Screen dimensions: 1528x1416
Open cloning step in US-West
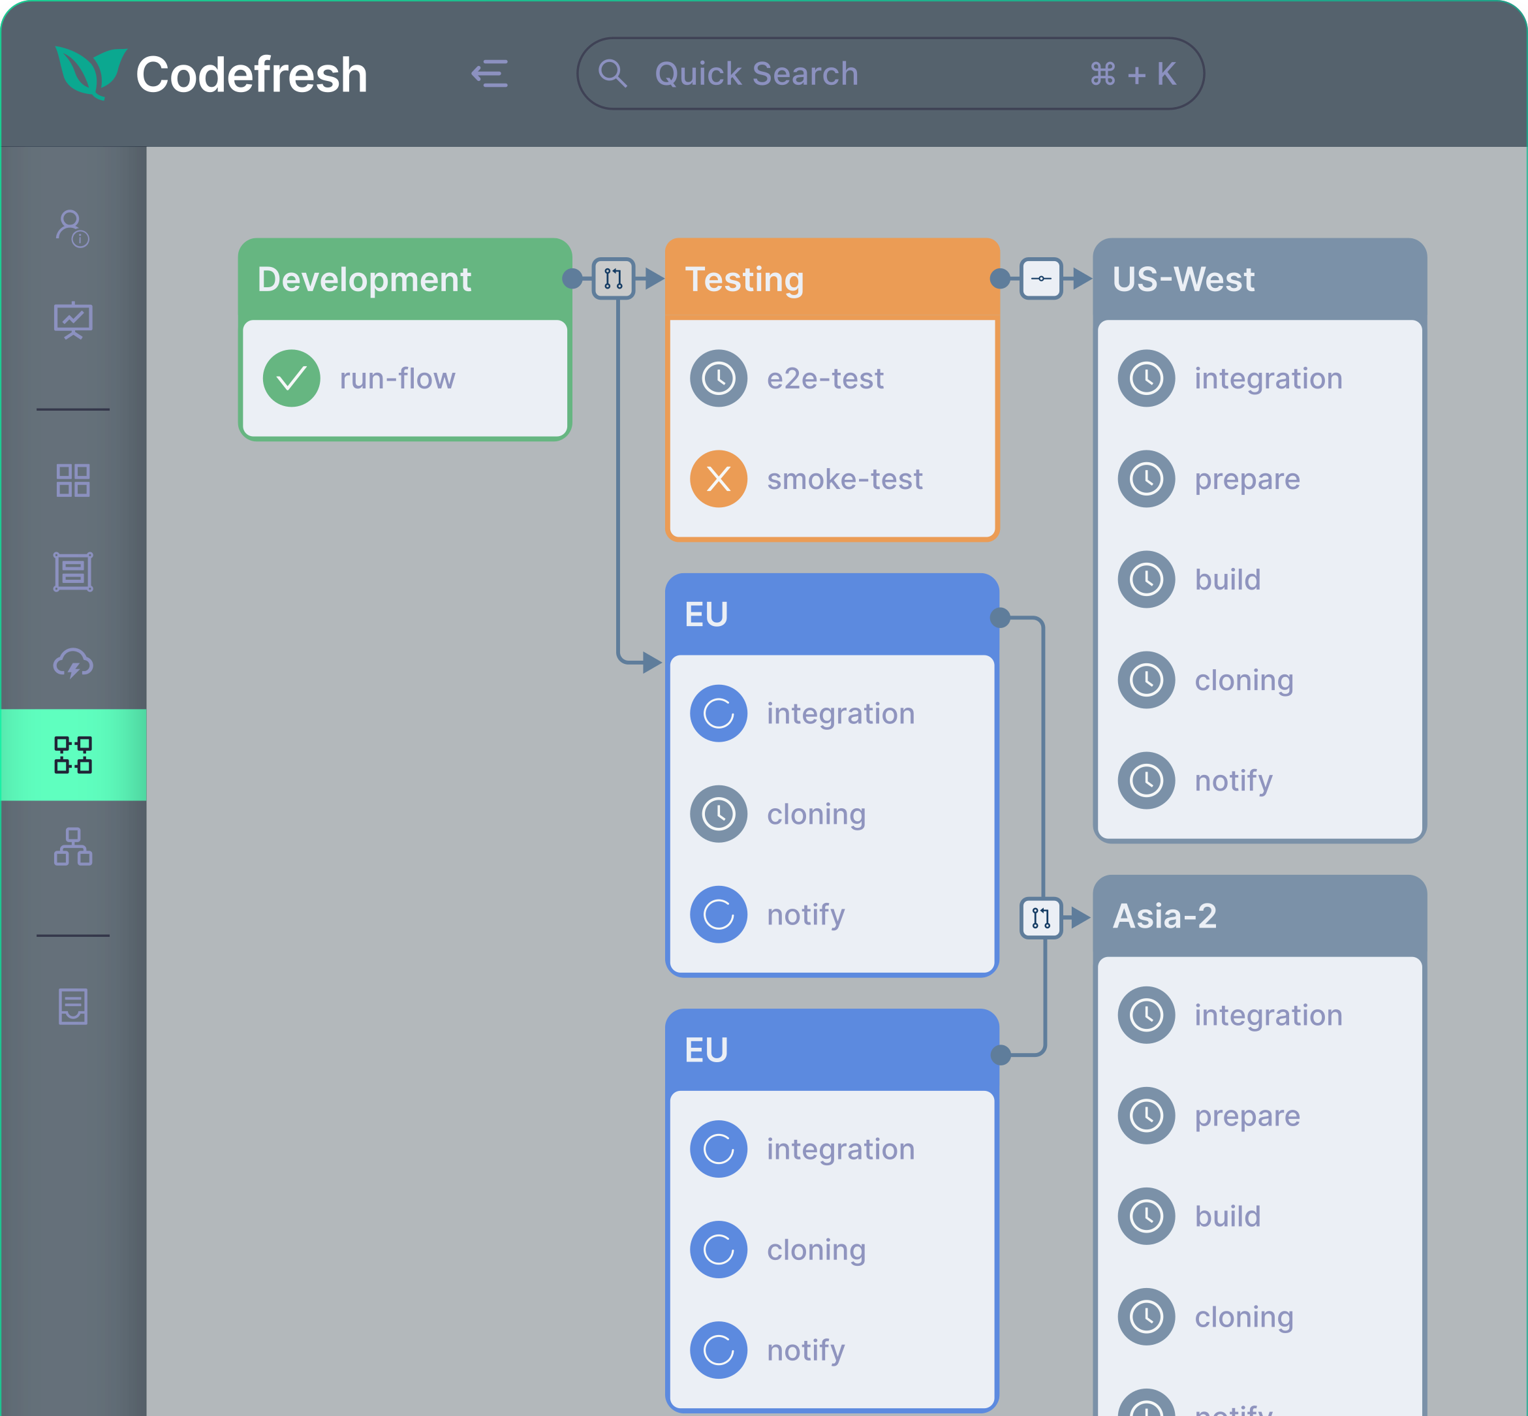tap(1260, 680)
